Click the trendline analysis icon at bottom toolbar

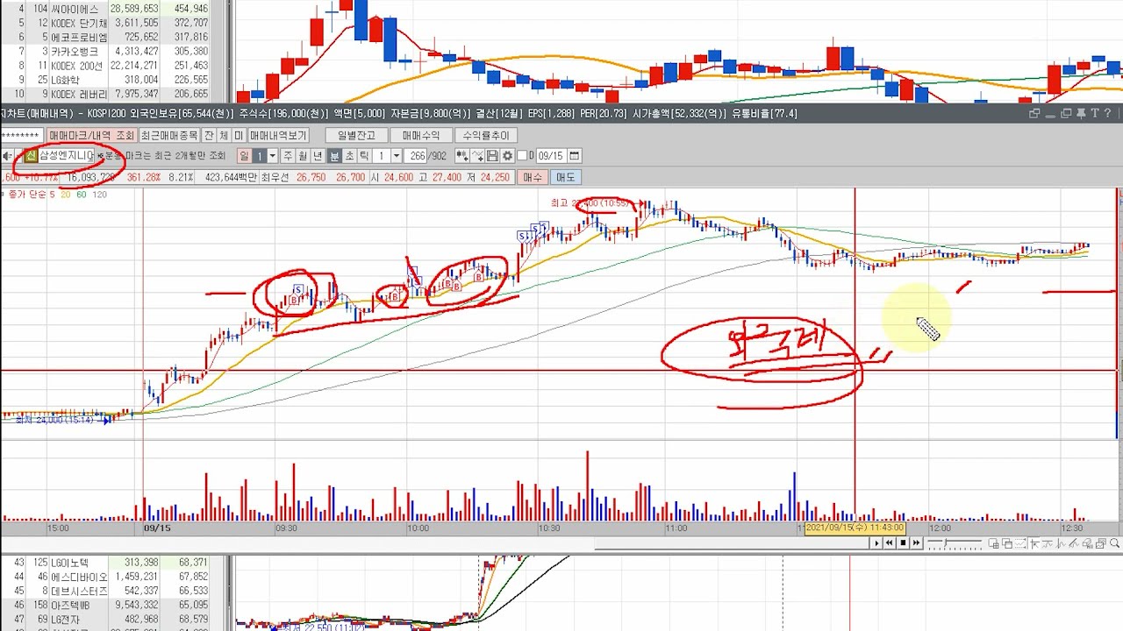point(1074,543)
